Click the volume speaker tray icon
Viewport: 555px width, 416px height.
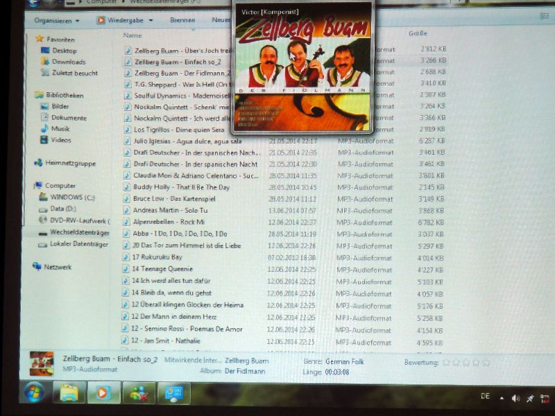[515, 398]
